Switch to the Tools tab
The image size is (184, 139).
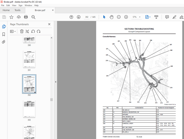point(18,10)
